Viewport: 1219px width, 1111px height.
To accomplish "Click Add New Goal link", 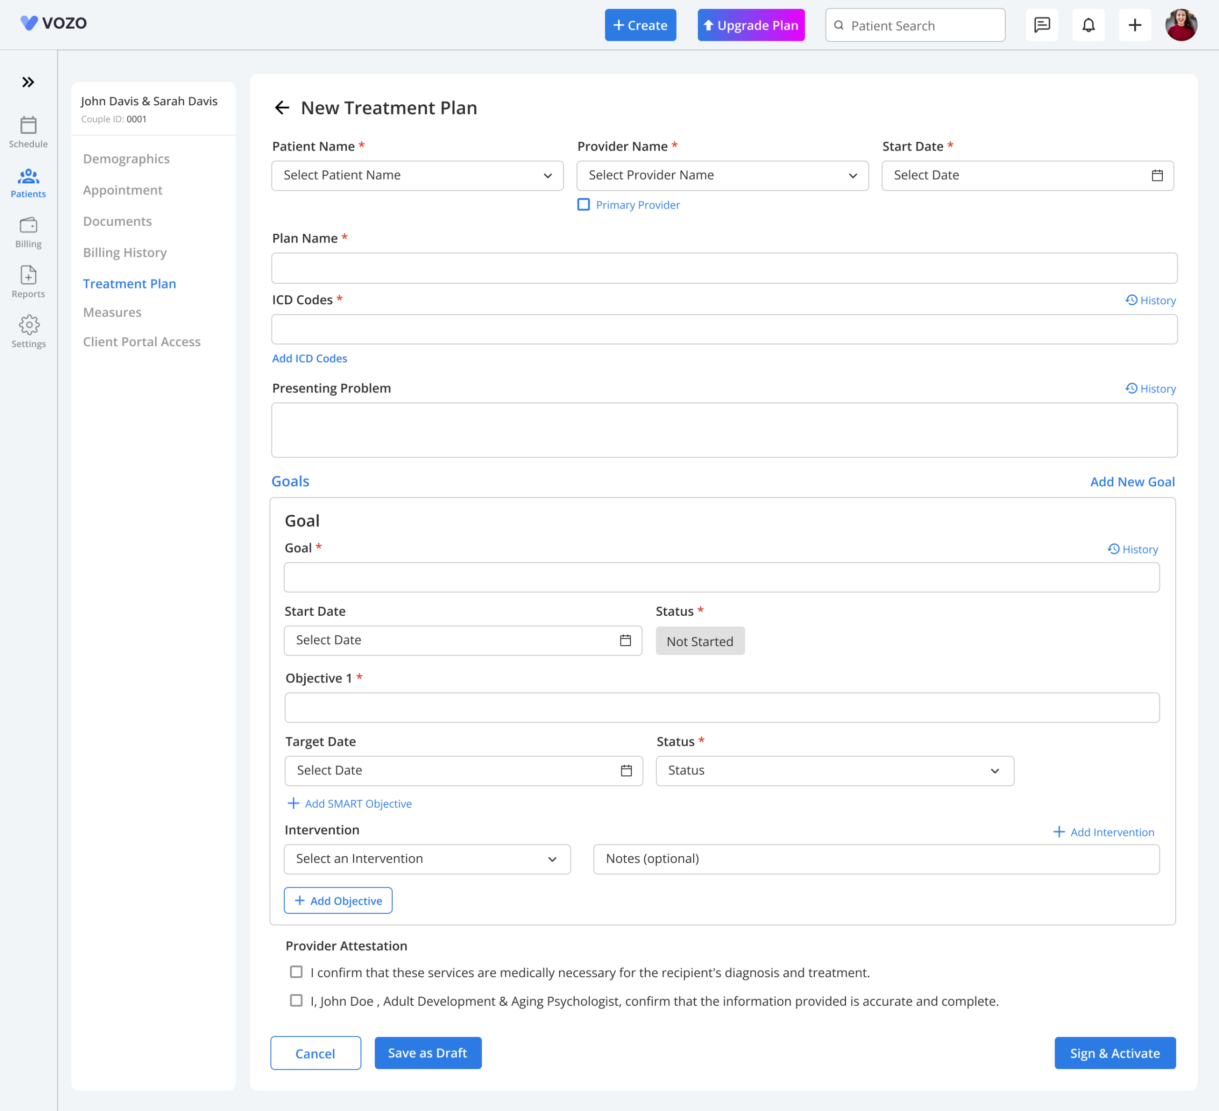I will coord(1132,482).
